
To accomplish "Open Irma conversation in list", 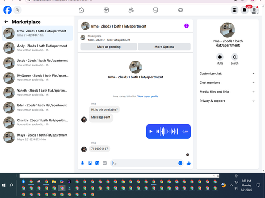I will [37, 33].
